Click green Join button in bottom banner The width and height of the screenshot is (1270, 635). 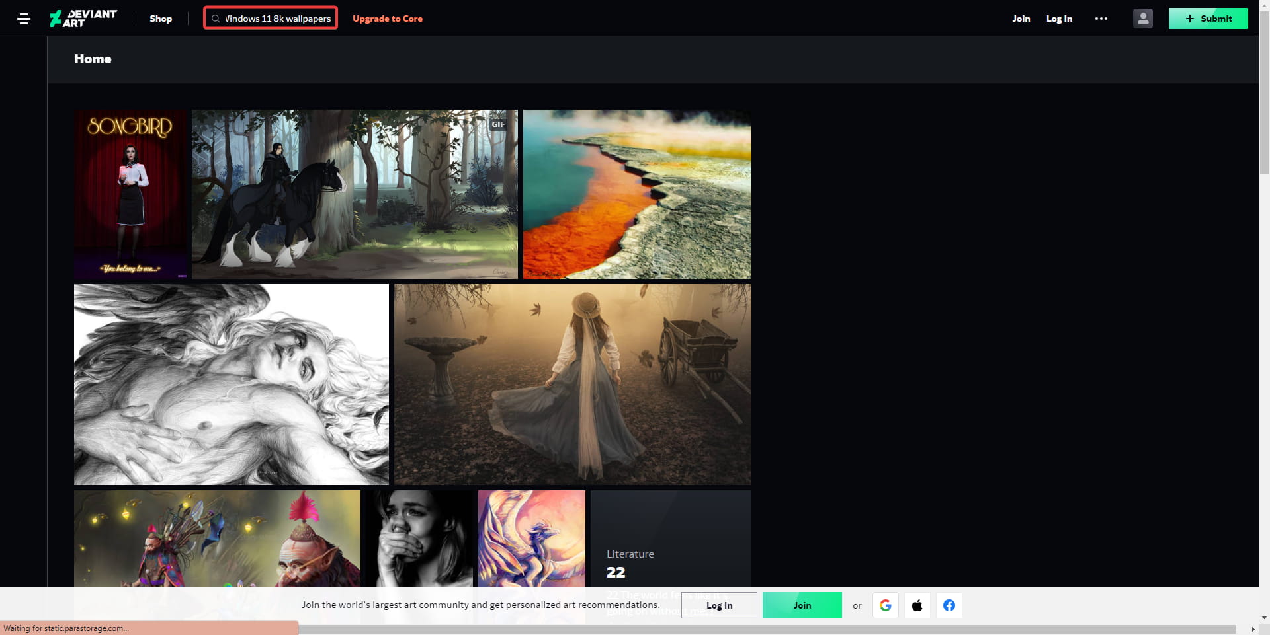(802, 605)
